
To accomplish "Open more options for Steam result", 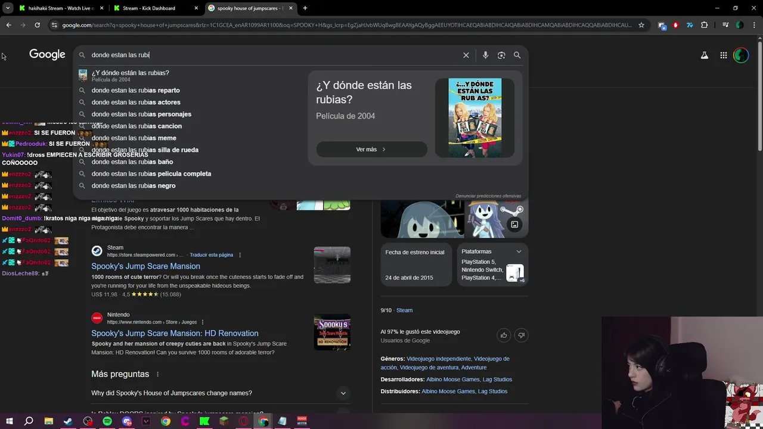I will 240,255.
